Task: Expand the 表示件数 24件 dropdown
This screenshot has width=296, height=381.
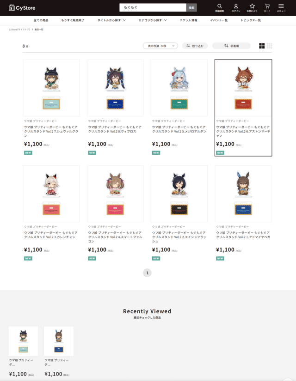Action: pyautogui.click(x=160, y=46)
